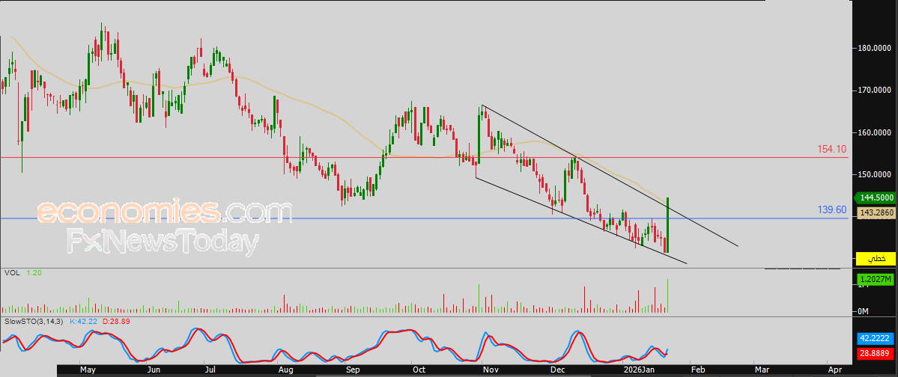Click the D:28.89 stochastic reading

[116, 322]
